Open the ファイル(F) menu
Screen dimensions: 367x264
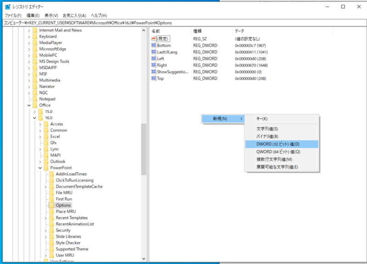coord(13,16)
